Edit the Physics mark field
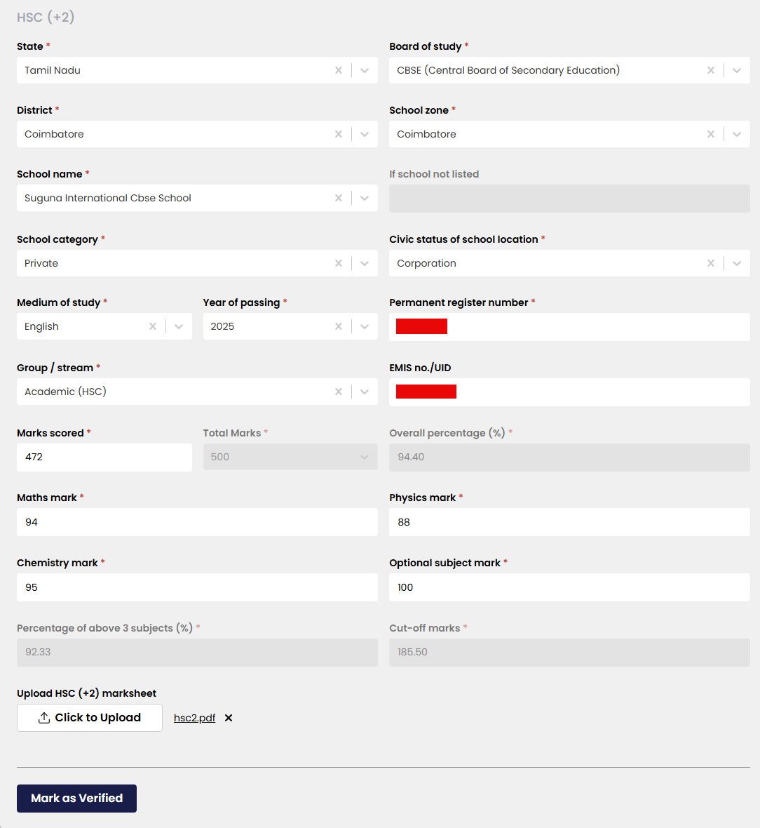 pos(569,522)
